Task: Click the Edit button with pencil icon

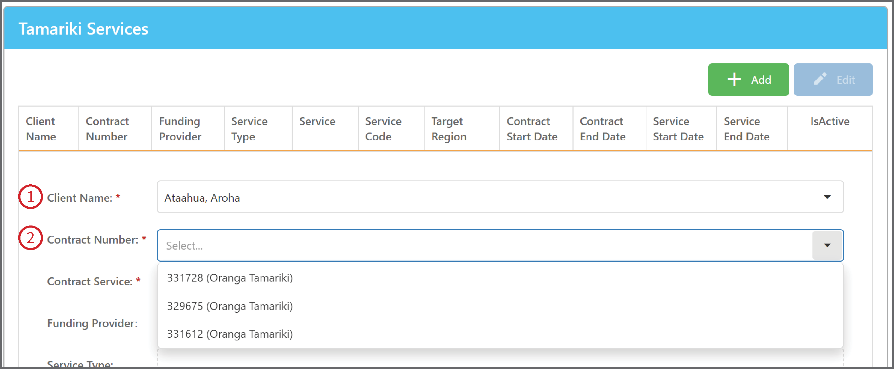Action: [x=833, y=80]
